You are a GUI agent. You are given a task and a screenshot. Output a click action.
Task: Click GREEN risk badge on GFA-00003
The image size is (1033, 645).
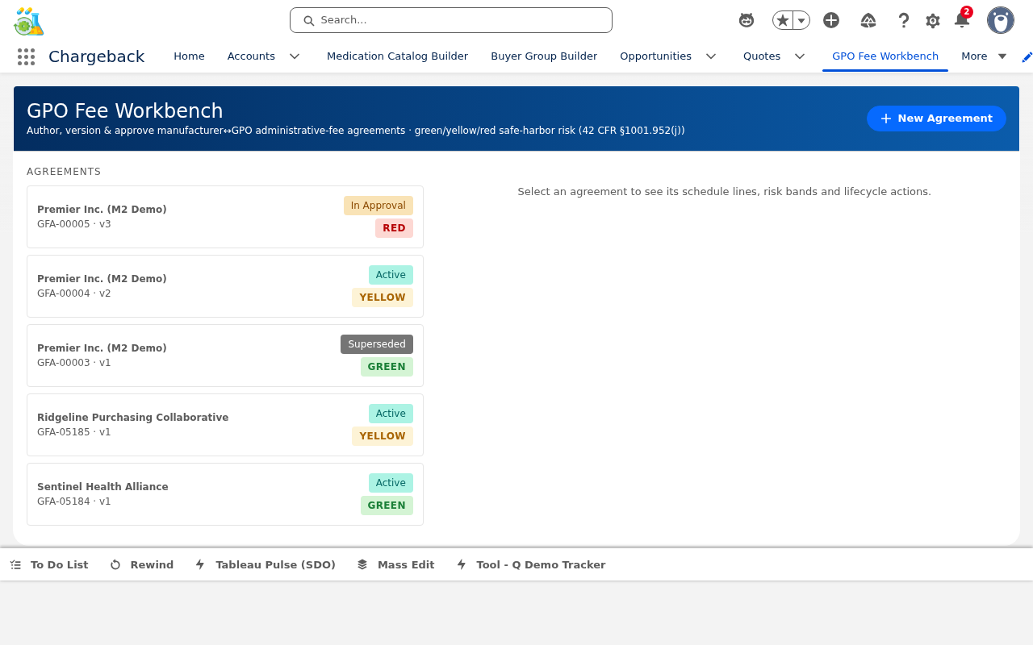pyautogui.click(x=387, y=367)
